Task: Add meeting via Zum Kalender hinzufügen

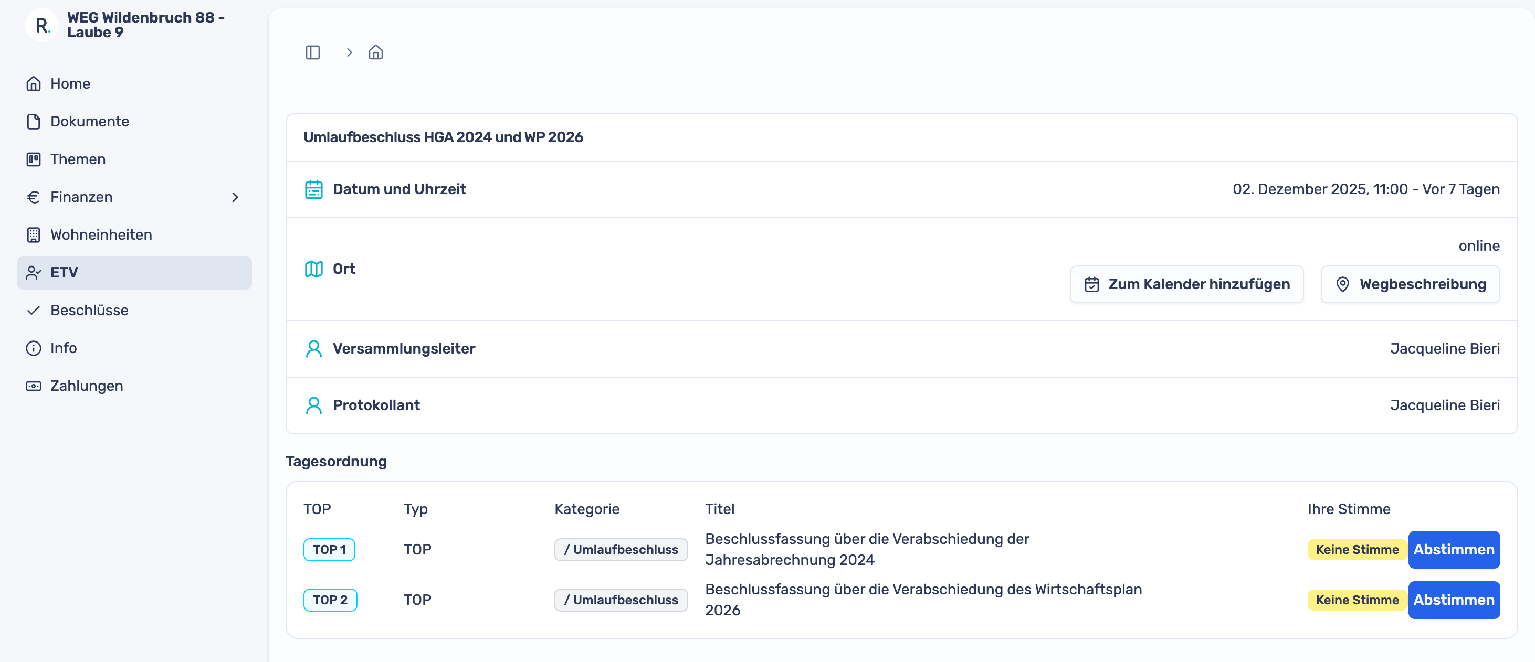Action: click(1186, 284)
